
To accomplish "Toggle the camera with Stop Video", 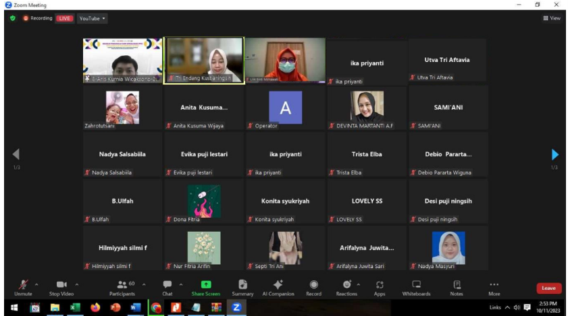I will pyautogui.click(x=61, y=288).
